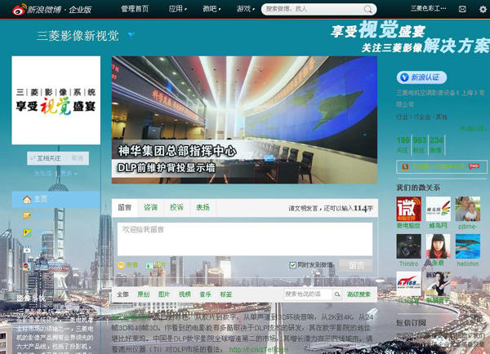This screenshot has width=490, height=354.
Task: Select the 投诉 tab
Action: coord(176,208)
